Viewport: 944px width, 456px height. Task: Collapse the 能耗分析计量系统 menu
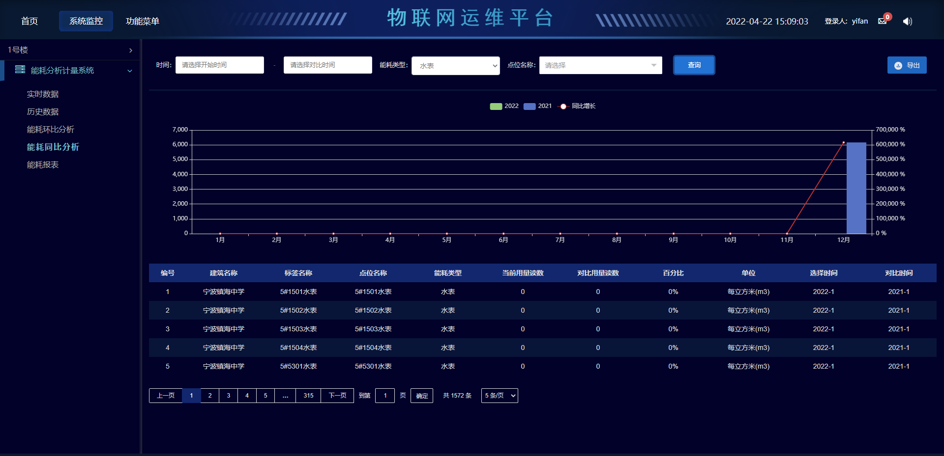pyautogui.click(x=130, y=71)
